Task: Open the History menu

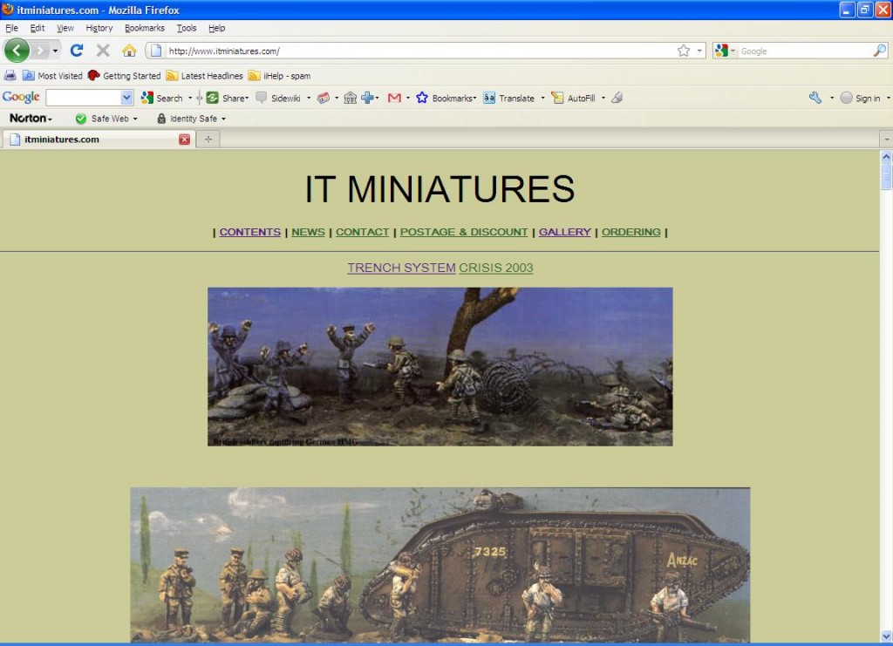Action: click(99, 28)
